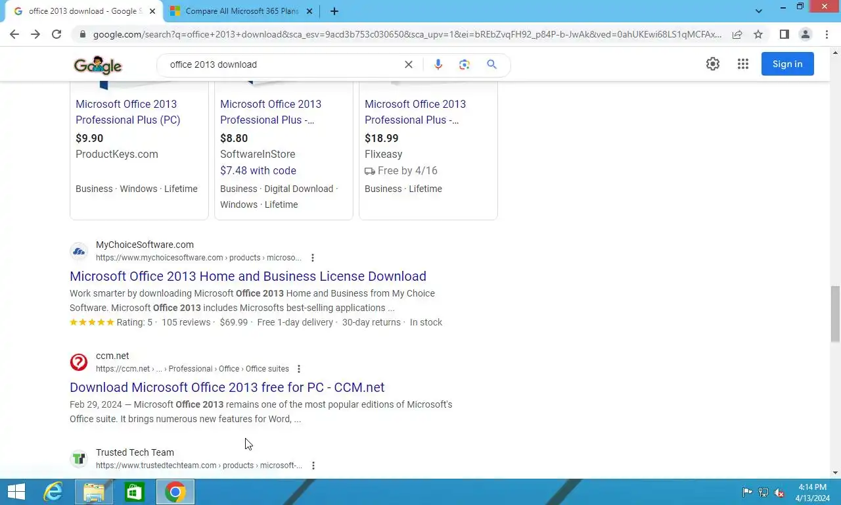Click the Google logo
Screen dimensions: 841x505
pos(98,64)
